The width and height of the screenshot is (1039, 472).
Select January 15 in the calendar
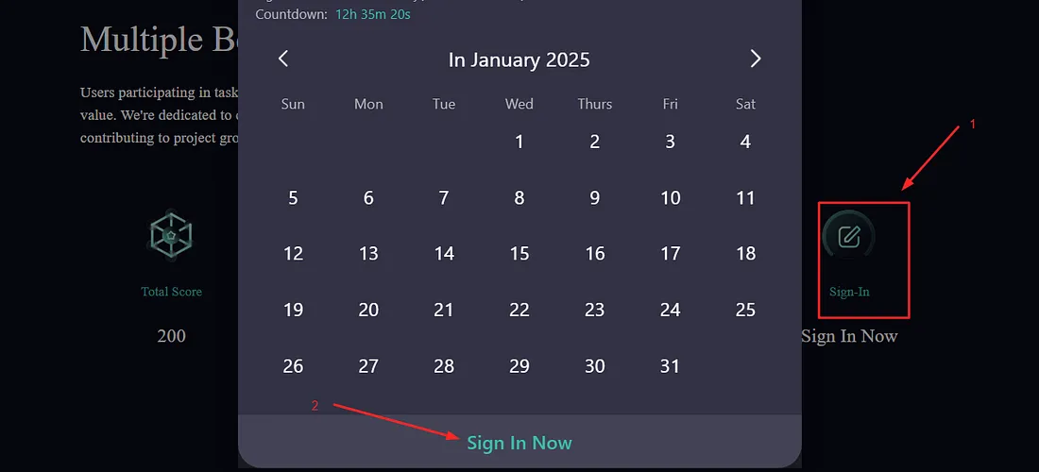point(519,254)
